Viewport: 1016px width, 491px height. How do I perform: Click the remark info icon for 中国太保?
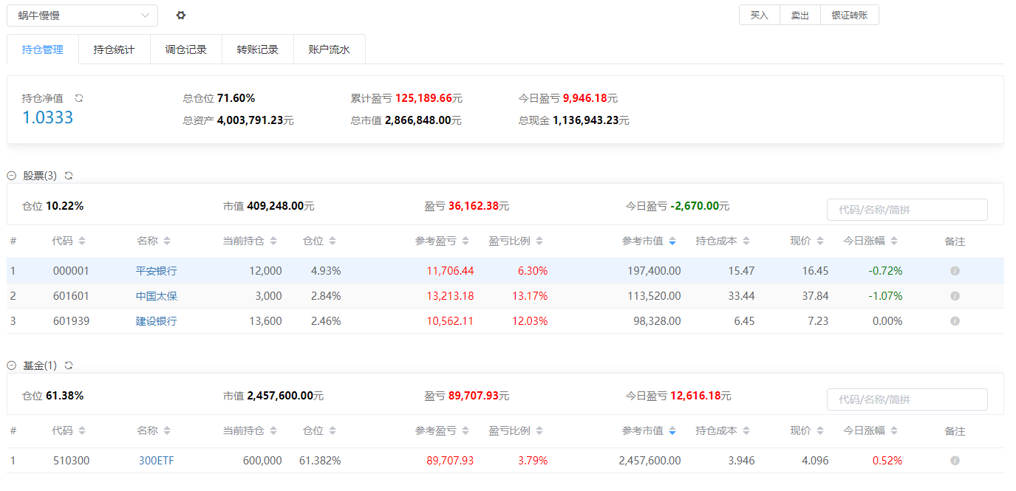[955, 296]
